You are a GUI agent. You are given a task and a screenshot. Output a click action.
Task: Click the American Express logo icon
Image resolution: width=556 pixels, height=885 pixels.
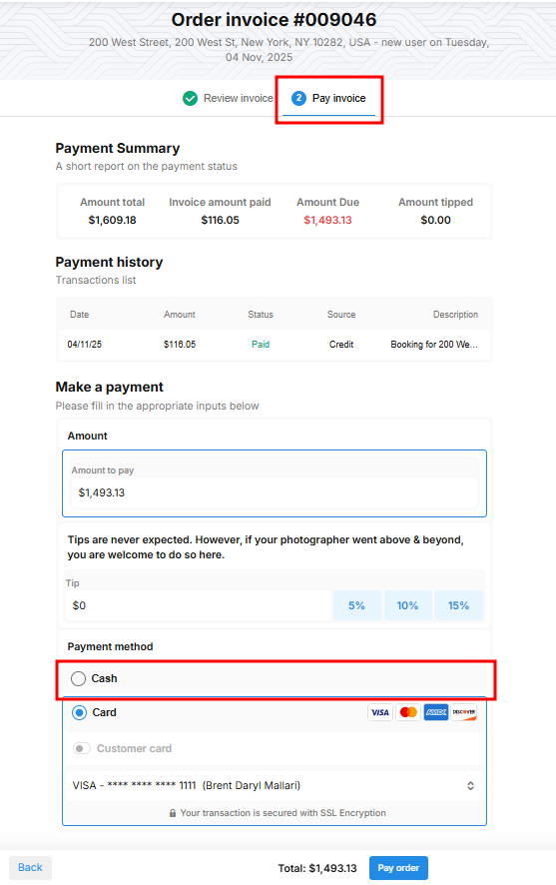coord(436,712)
